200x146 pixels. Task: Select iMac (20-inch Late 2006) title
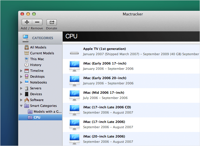(104, 137)
